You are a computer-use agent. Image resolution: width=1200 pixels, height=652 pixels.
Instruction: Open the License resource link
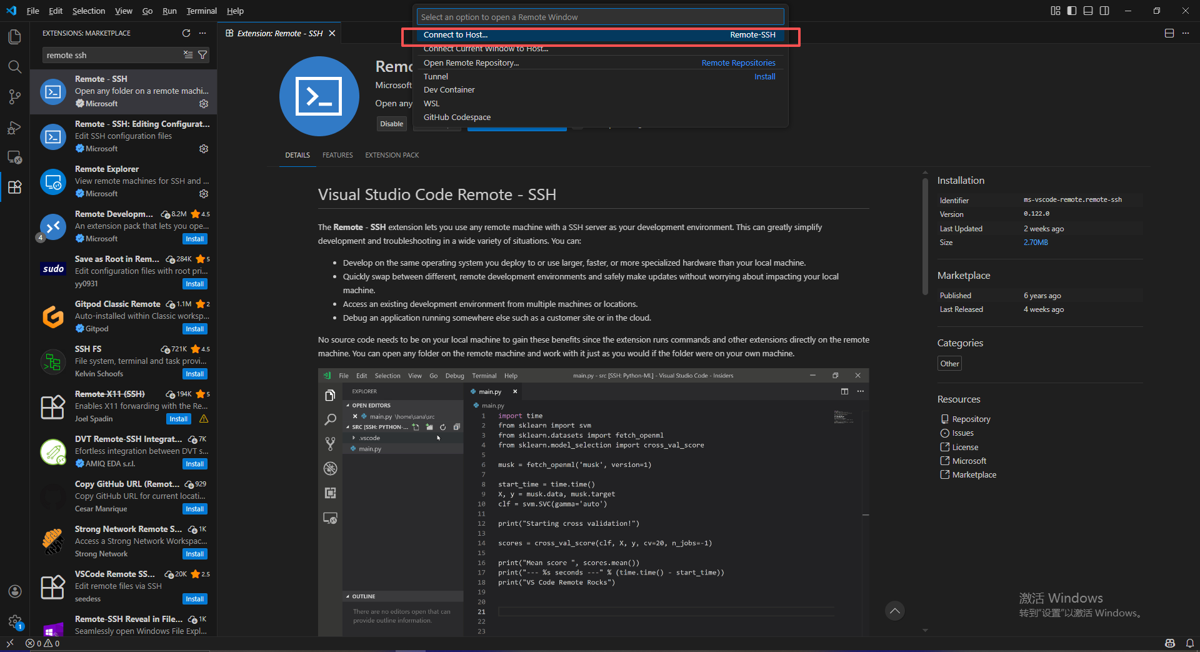tap(959, 447)
